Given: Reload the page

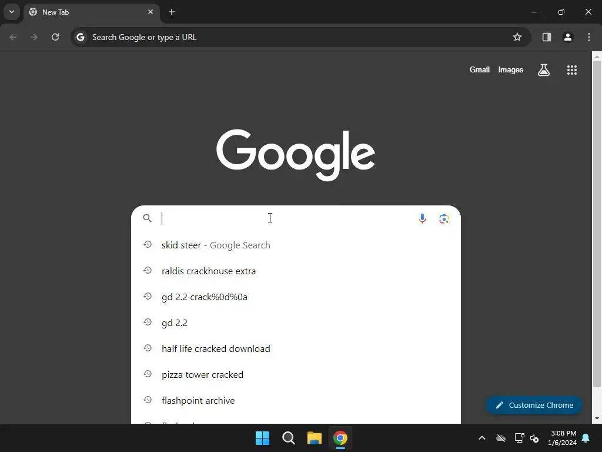Looking at the screenshot, I should coord(55,37).
